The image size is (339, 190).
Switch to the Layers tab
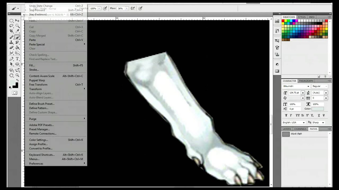coord(287,129)
